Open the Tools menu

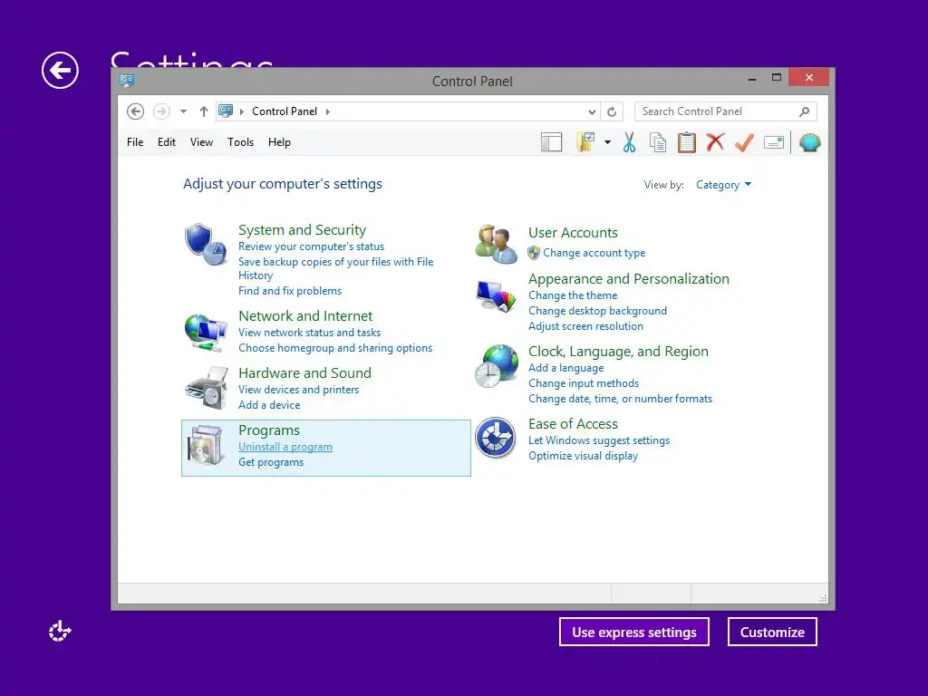[240, 142]
